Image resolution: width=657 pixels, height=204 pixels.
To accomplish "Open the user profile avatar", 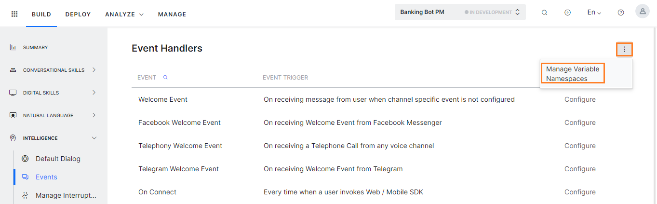I will point(642,12).
